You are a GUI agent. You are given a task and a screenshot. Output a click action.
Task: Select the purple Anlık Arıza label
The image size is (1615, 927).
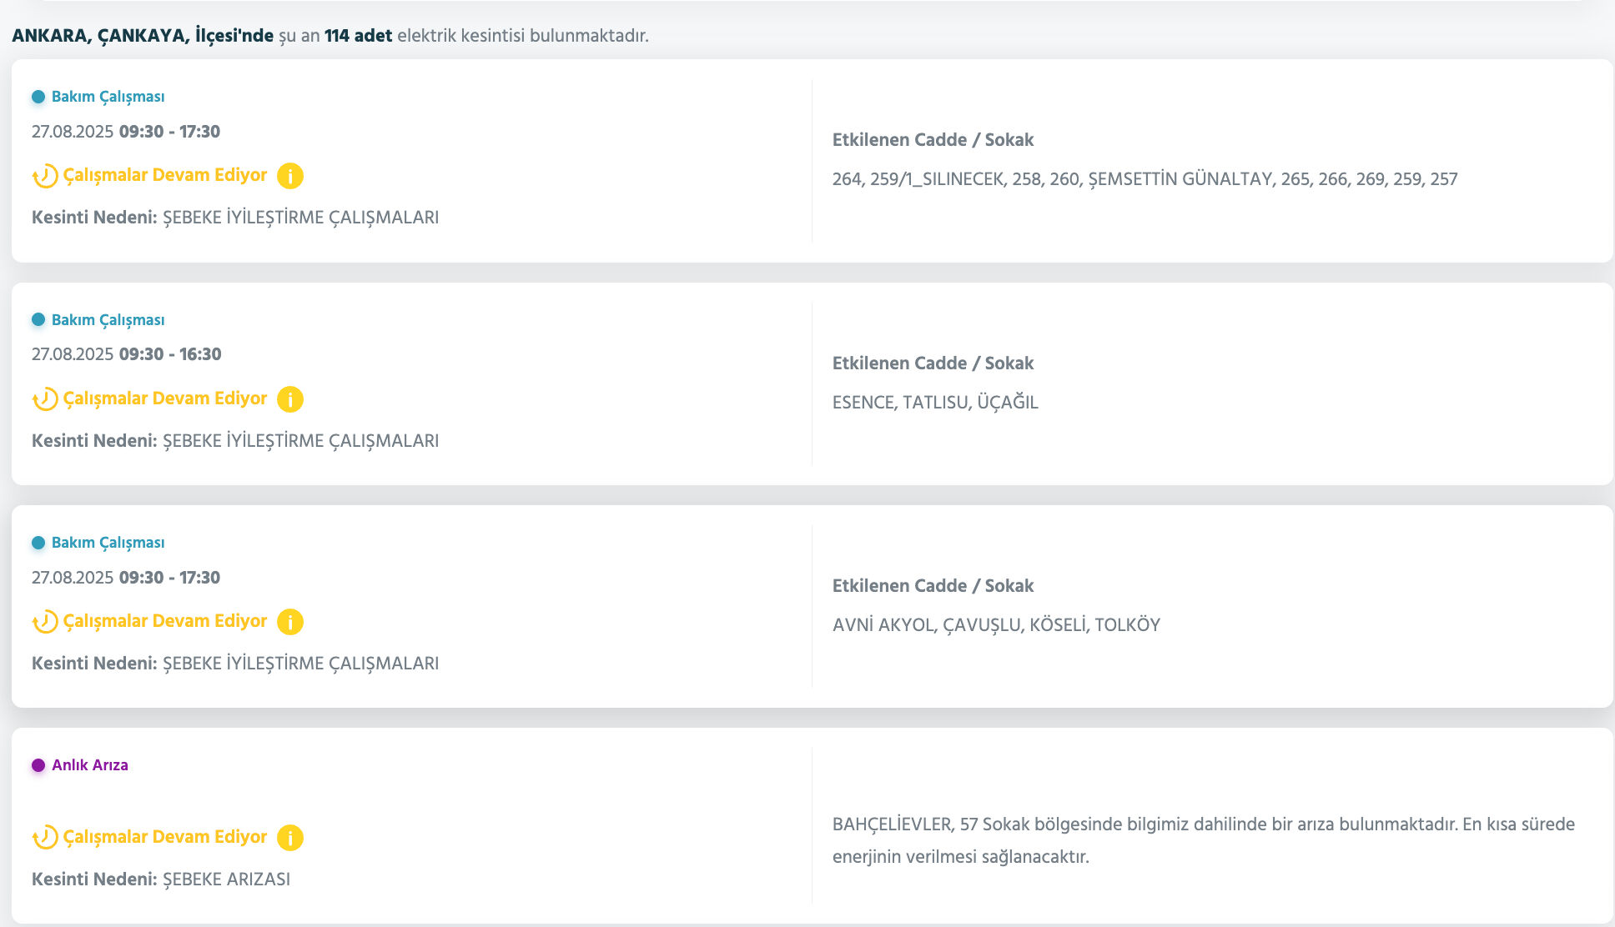pyautogui.click(x=90, y=765)
